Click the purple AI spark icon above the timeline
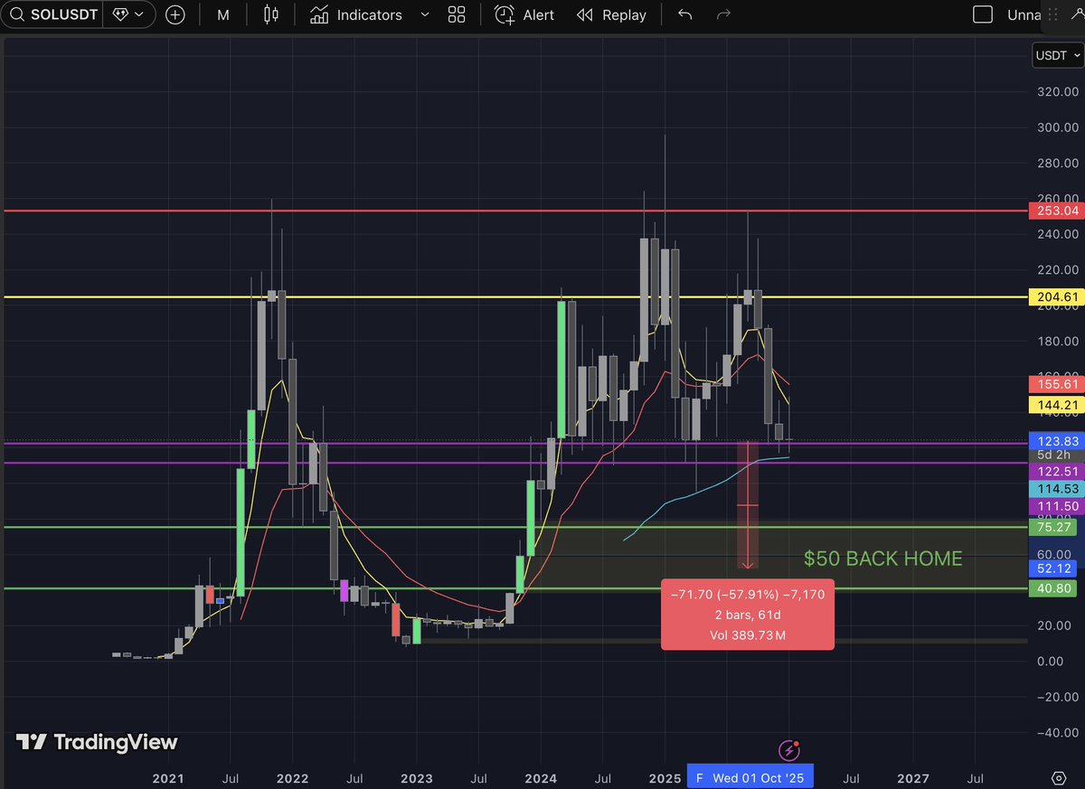 789,750
